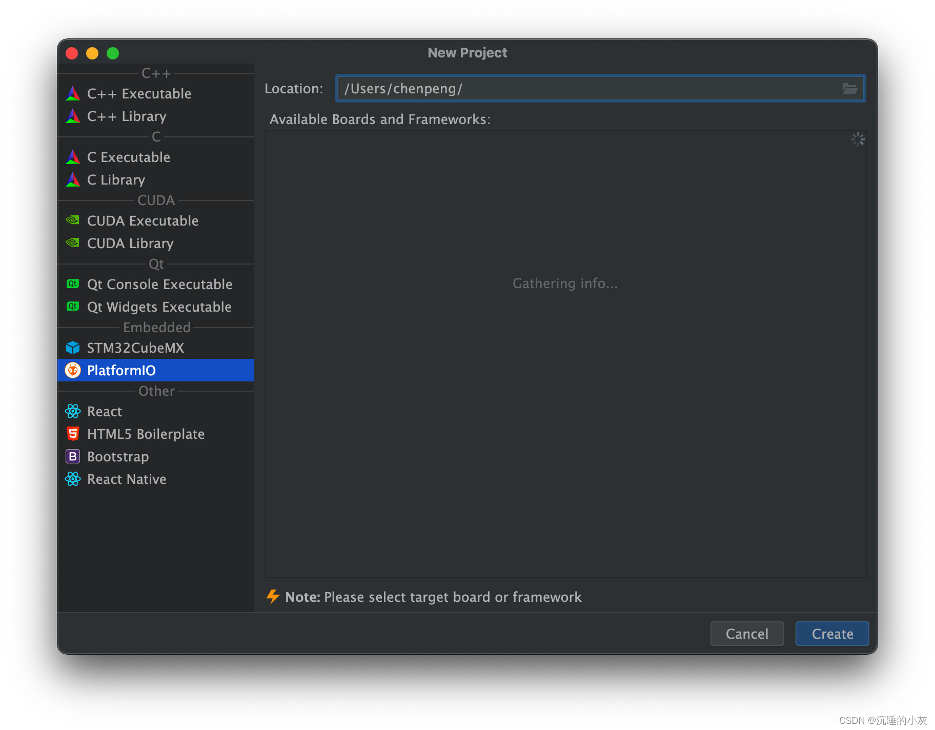The image size is (935, 730).
Task: Click the Cancel button
Action: [x=747, y=634]
